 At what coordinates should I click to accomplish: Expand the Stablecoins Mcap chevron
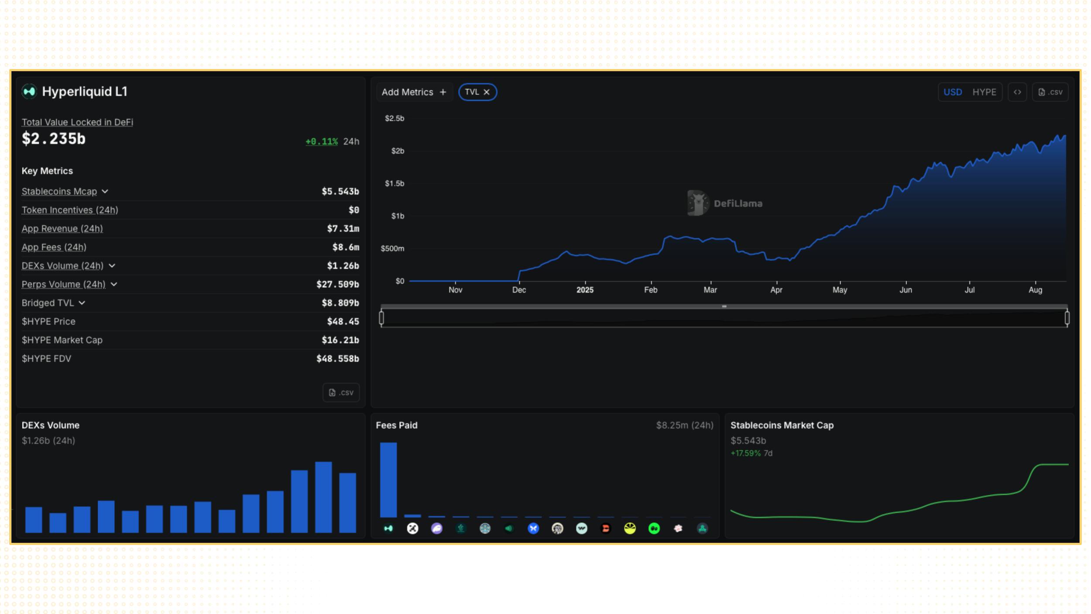click(105, 191)
